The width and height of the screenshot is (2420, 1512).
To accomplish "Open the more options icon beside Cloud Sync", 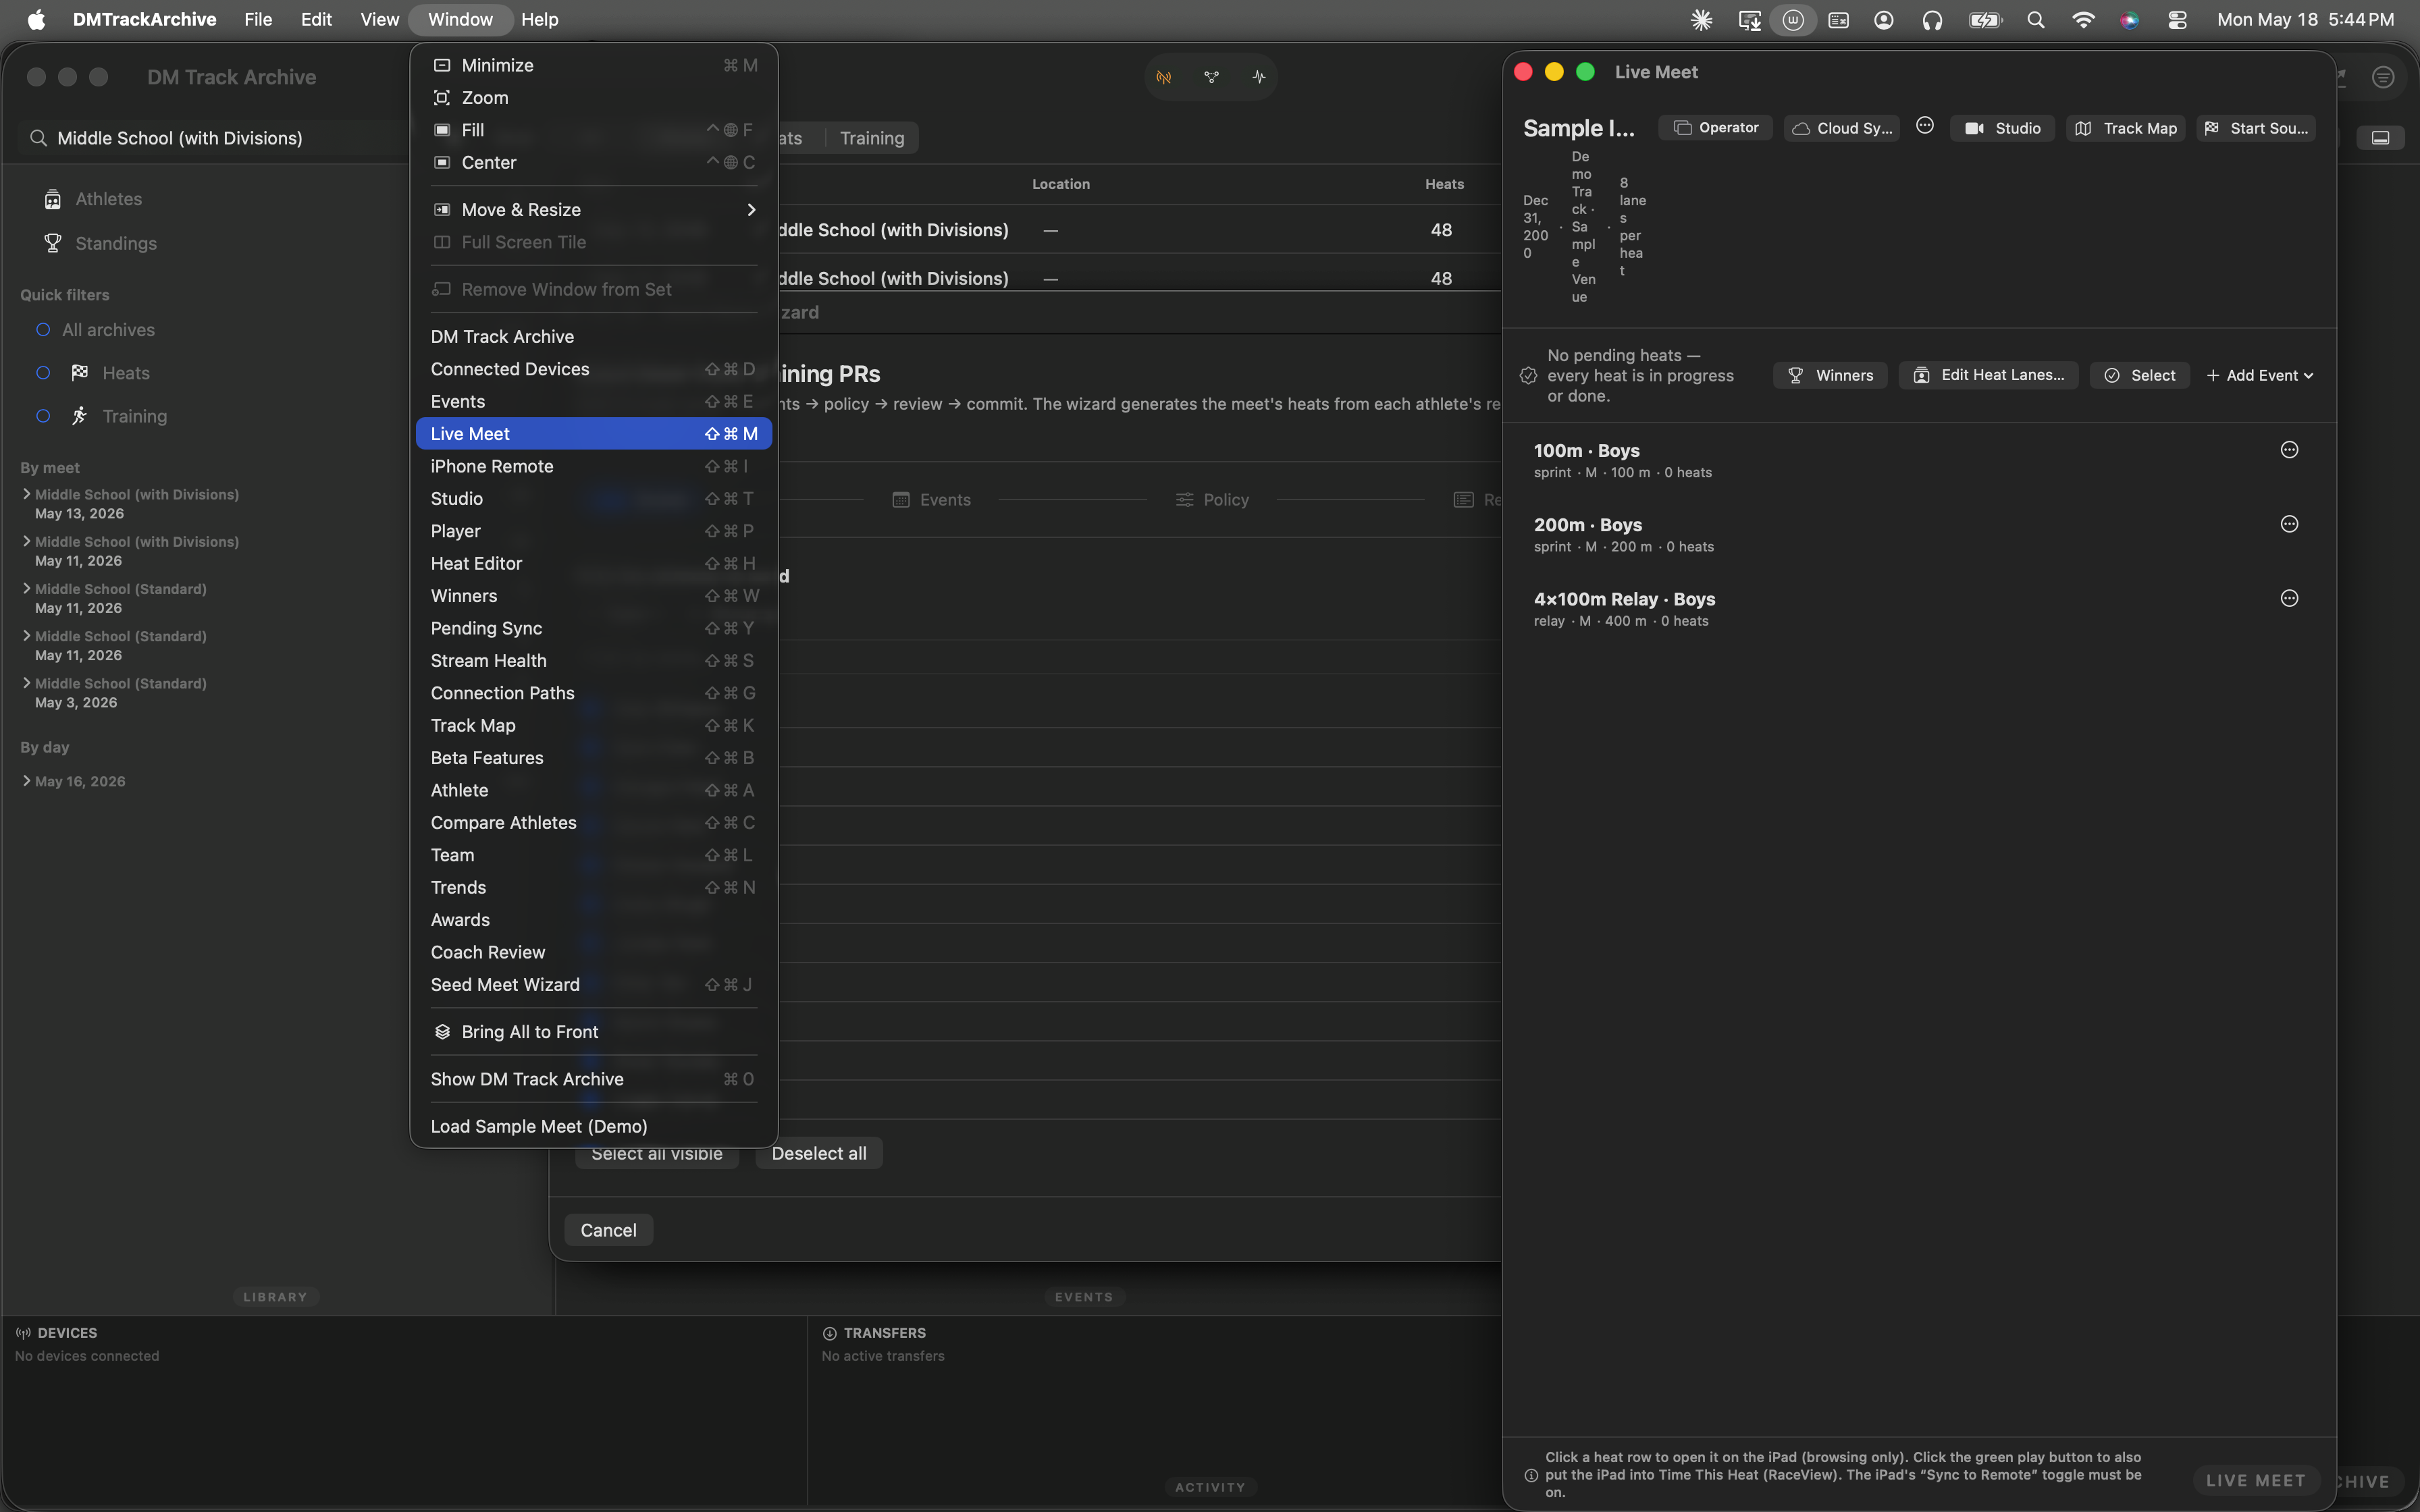I will tap(1925, 126).
